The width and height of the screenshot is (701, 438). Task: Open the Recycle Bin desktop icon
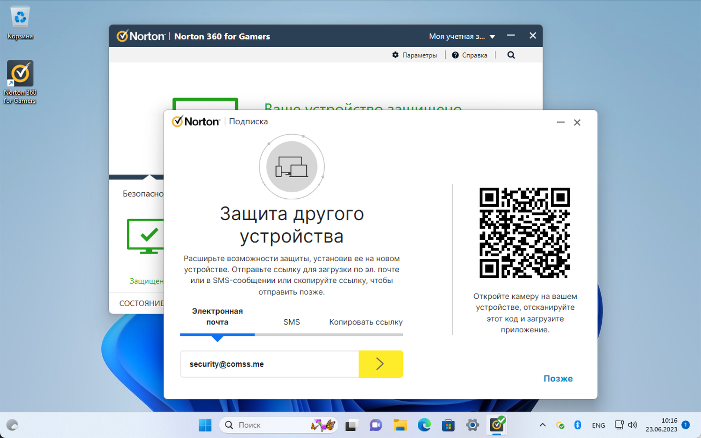pos(20,23)
